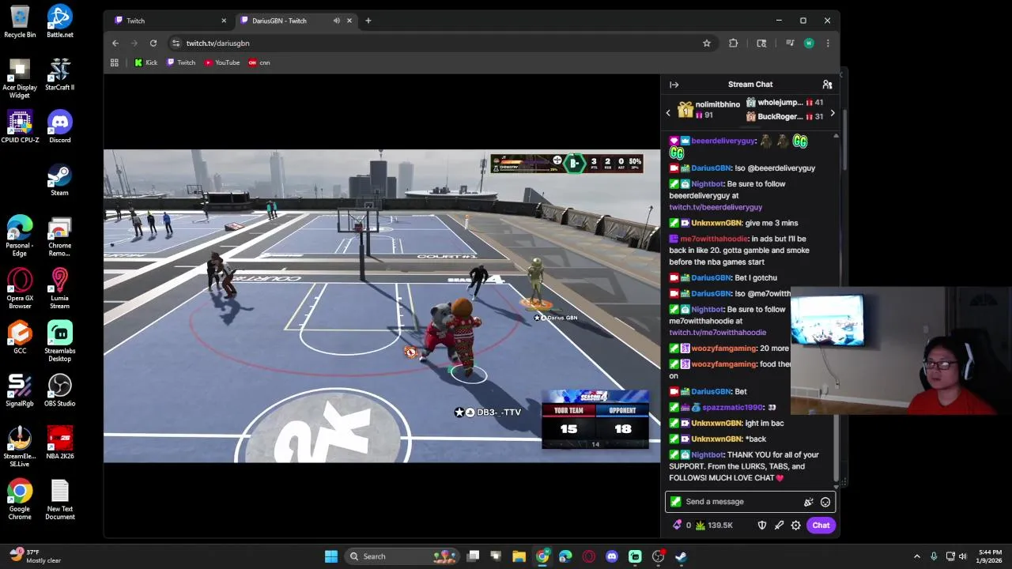Open the Chrome three-dot menu
This screenshot has height=569, width=1012.
(828, 43)
